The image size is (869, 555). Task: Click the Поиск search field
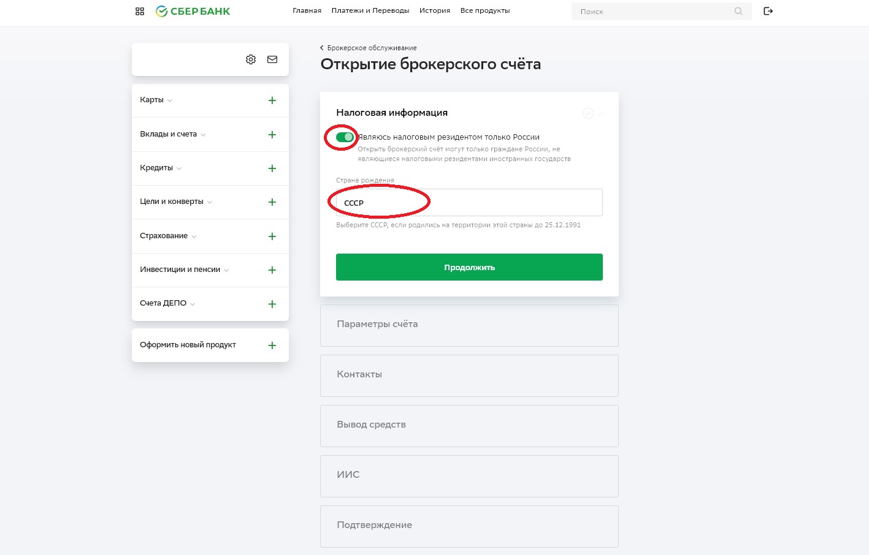[x=653, y=12]
